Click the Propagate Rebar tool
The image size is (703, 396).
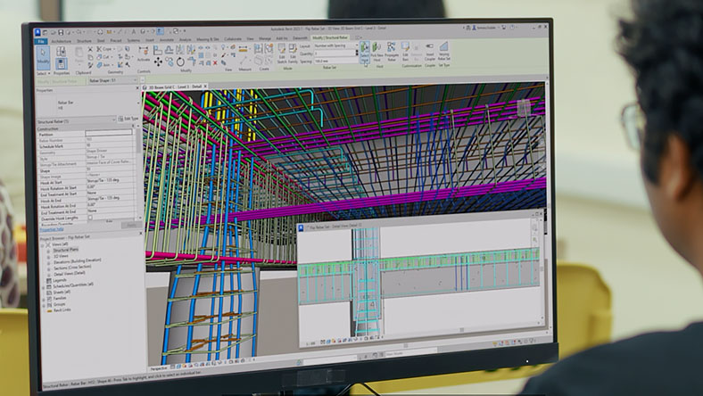point(392,51)
